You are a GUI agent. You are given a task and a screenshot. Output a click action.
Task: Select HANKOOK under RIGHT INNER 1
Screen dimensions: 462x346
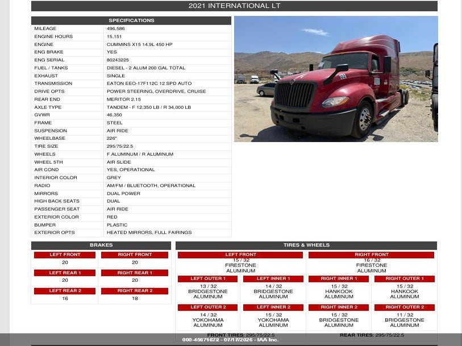(339, 291)
